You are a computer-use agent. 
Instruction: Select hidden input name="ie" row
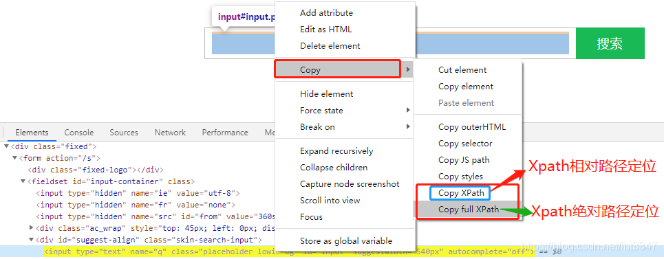[138, 193]
